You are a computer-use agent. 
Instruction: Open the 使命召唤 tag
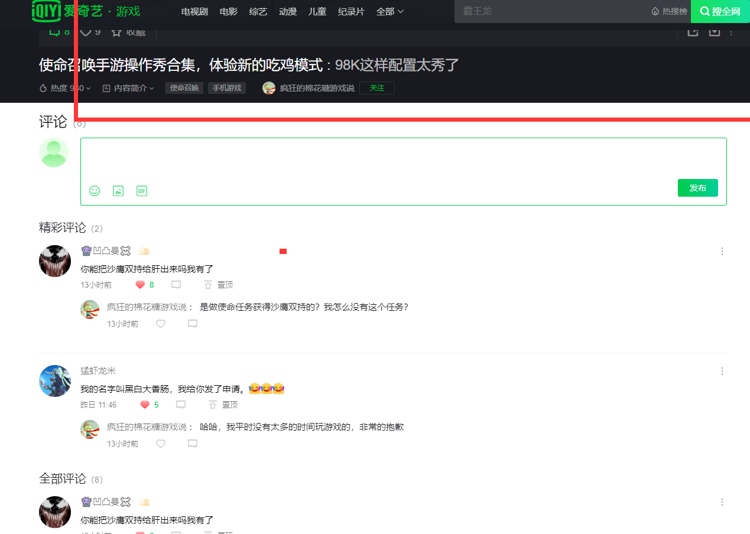coord(184,88)
